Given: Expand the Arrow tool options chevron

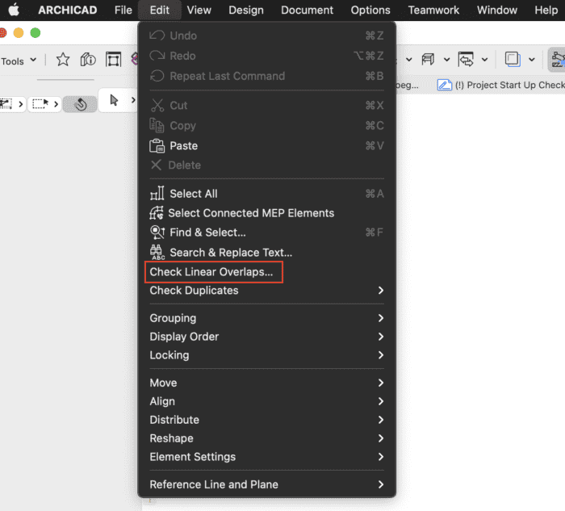Looking at the screenshot, I should 133,100.
